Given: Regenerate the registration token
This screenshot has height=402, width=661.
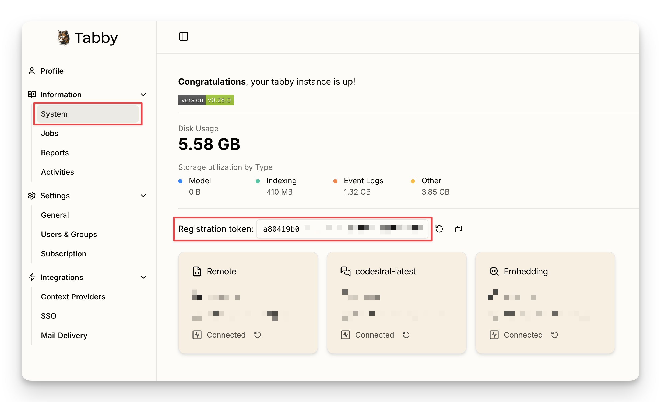Looking at the screenshot, I should pyautogui.click(x=439, y=229).
